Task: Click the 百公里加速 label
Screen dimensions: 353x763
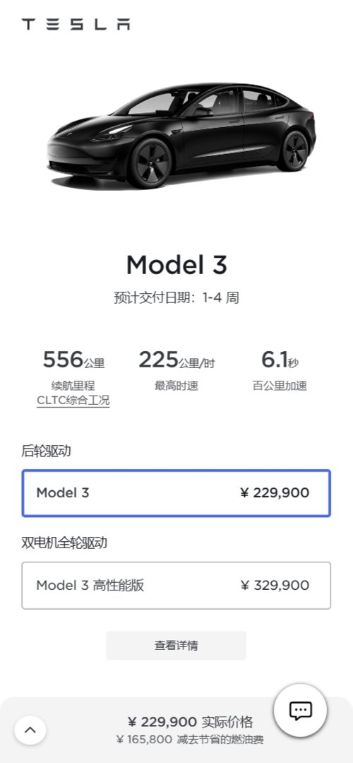Action: tap(280, 386)
